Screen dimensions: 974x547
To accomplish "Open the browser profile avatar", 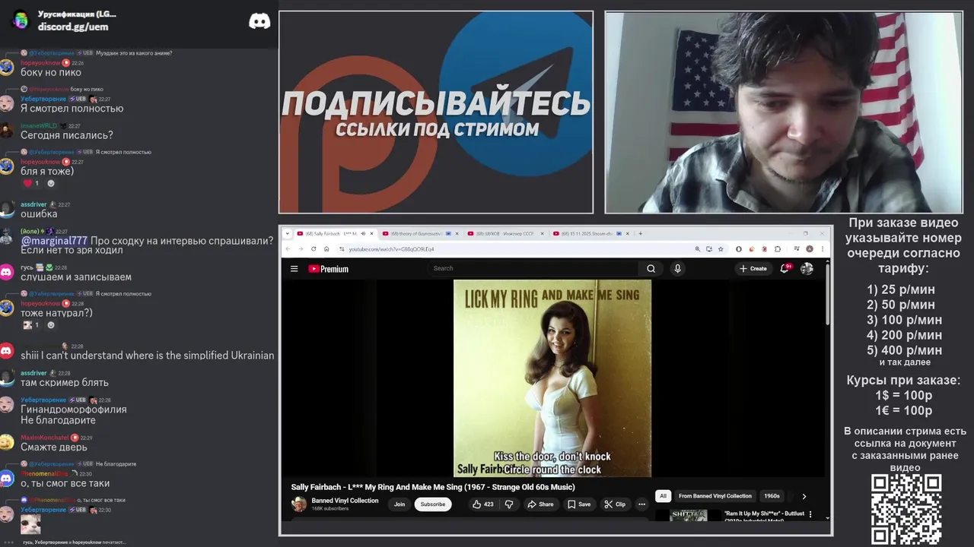I will (x=810, y=248).
